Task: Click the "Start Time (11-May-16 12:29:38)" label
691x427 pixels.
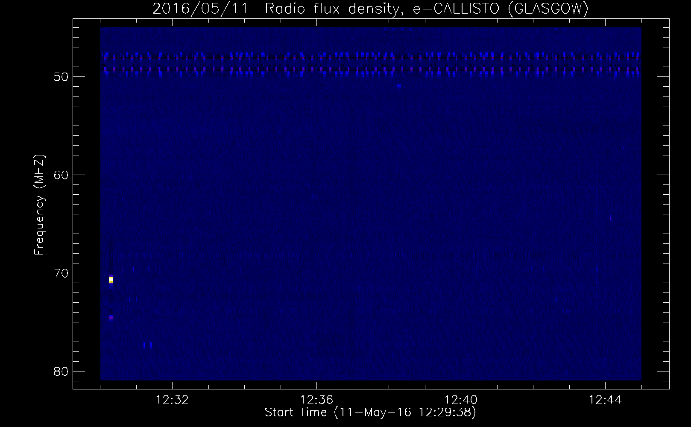Action: 370,412
